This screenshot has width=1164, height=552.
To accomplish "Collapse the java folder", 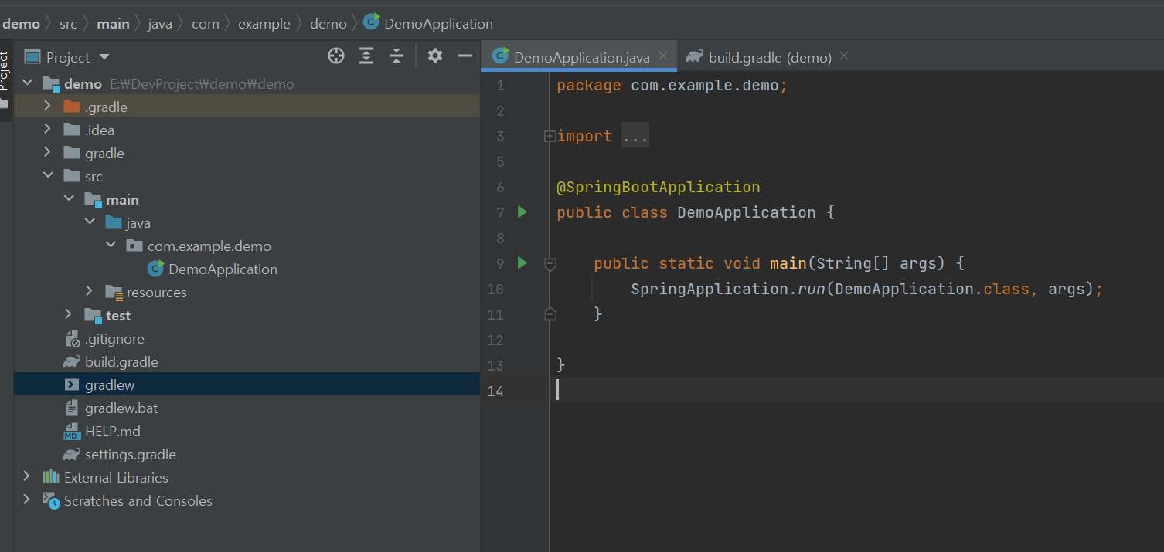I will (90, 222).
